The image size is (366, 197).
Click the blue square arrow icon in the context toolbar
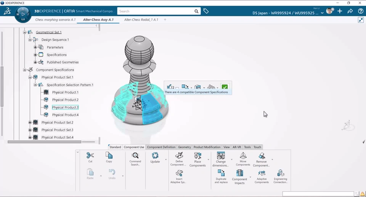click(x=185, y=87)
